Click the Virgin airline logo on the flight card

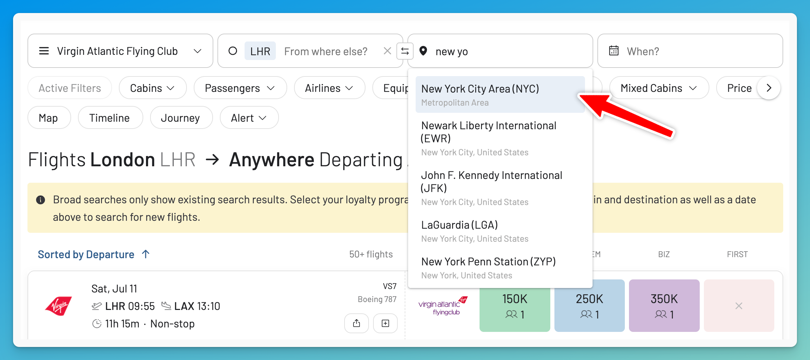pyautogui.click(x=58, y=306)
